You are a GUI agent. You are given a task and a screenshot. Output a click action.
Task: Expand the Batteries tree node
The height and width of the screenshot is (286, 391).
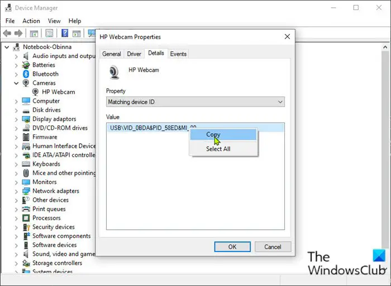(x=16, y=65)
